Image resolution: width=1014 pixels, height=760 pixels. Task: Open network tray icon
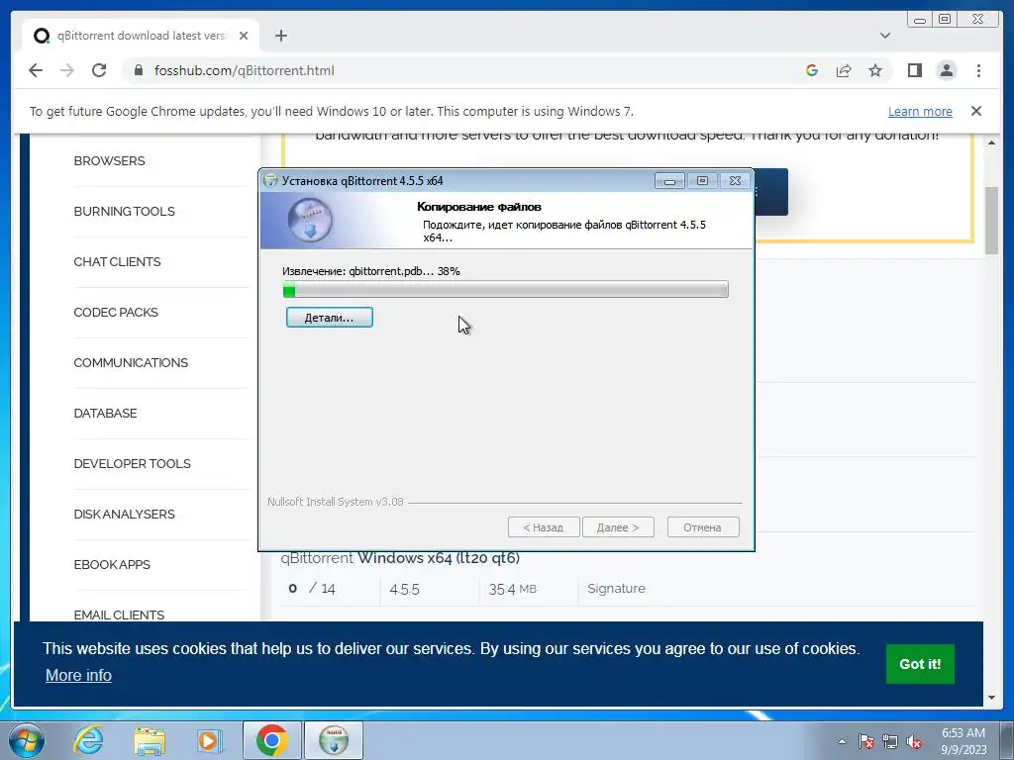(890, 741)
